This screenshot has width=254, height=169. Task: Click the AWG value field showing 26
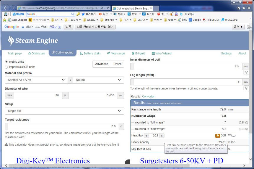(x=38, y=95)
